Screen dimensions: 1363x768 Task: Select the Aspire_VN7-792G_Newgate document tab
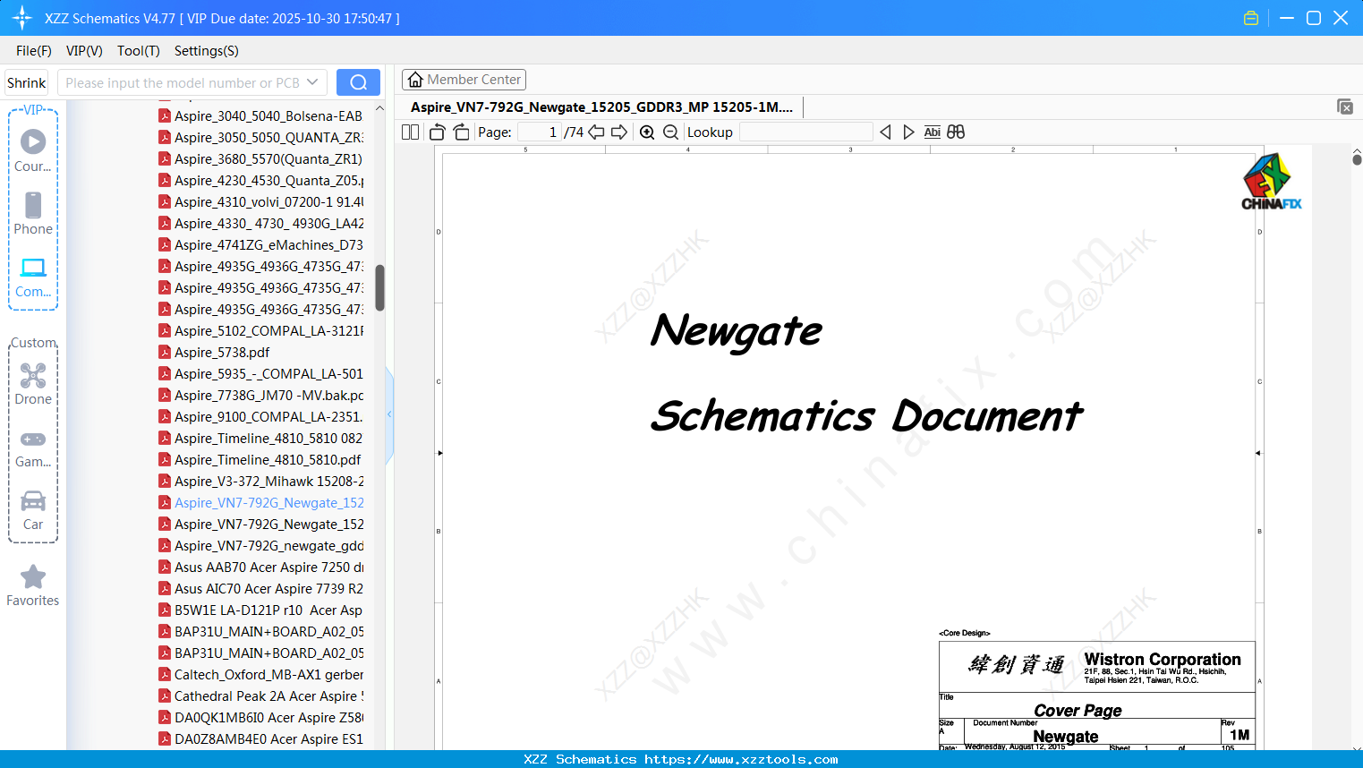tap(601, 107)
